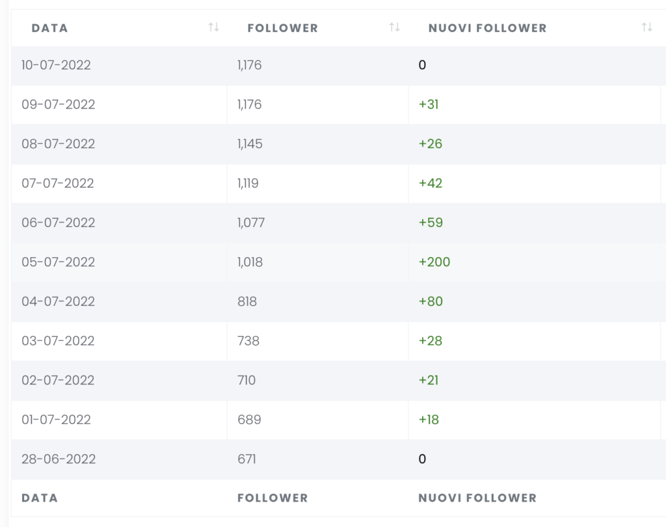
Task: Click the sort icon beside the DATA header
Action: (213, 27)
